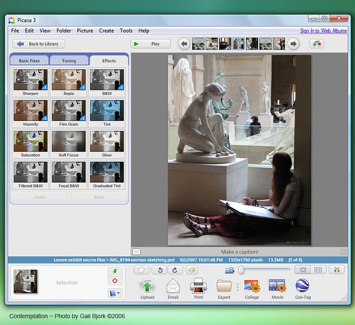Viewport: 355px width, 325px height.
Task: Toggle the caption display button
Action: [136, 252]
